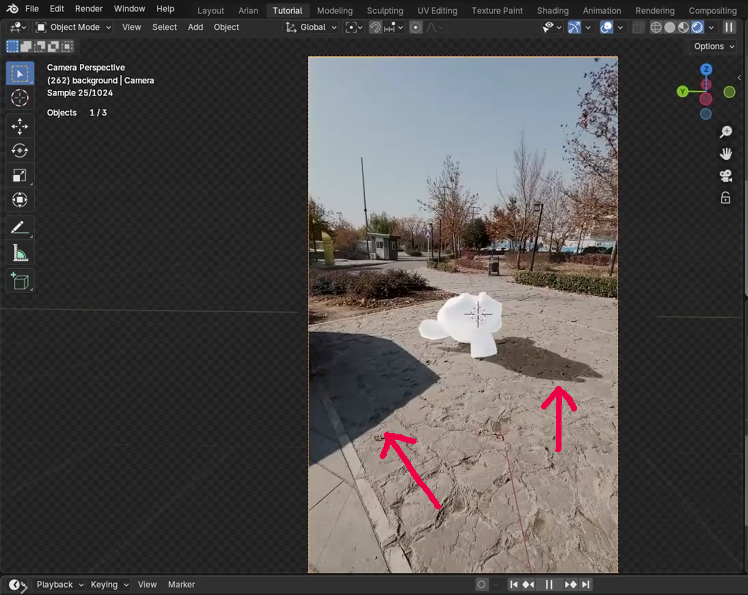This screenshot has height=595, width=748.
Task: Toggle viewport overlays
Action: click(606, 27)
